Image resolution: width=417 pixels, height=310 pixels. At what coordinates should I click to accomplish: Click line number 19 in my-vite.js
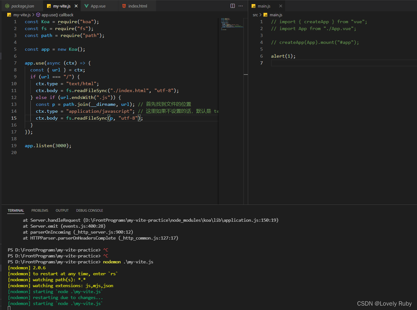(14, 146)
